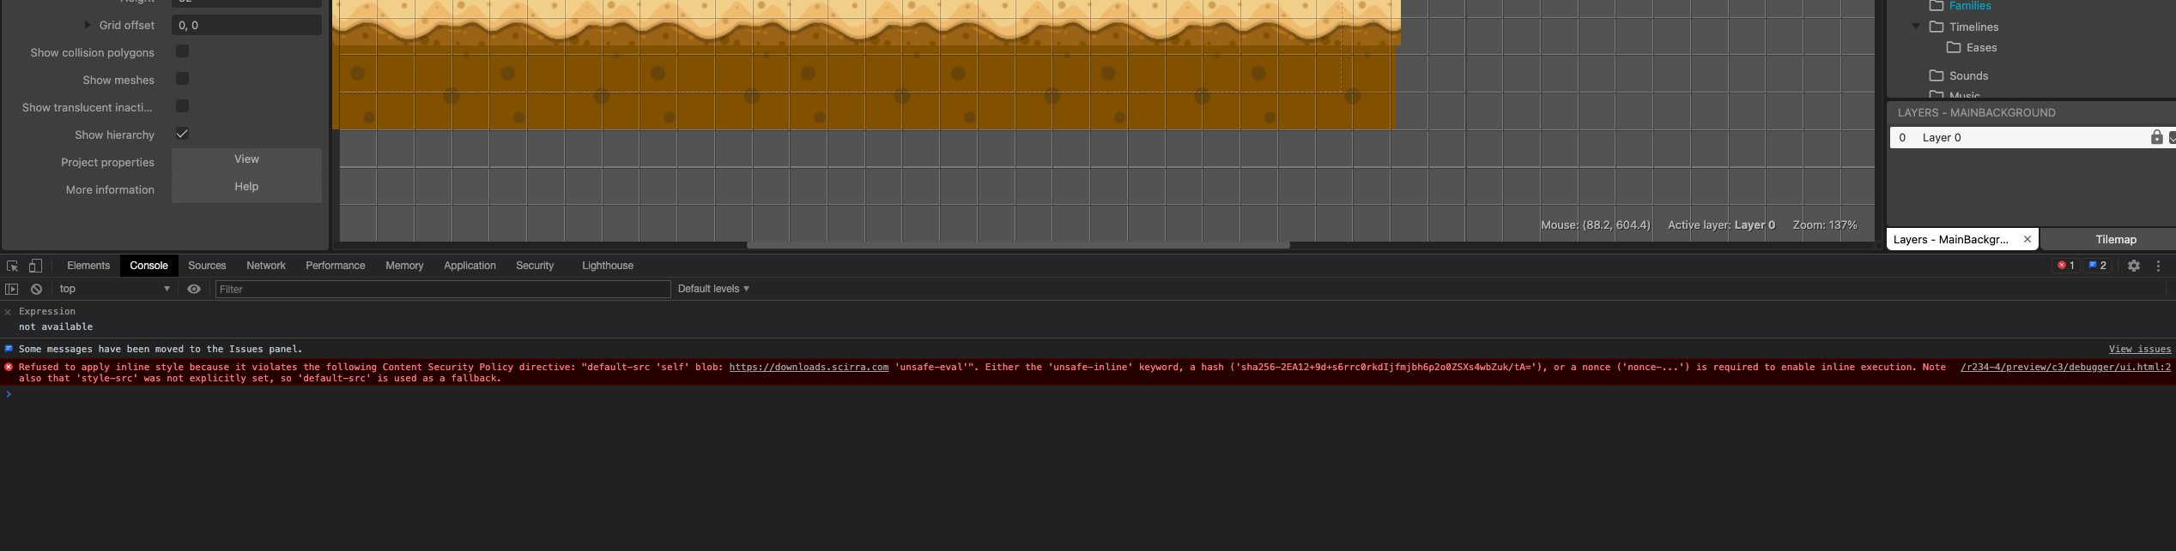Click the View project properties button

tap(246, 159)
